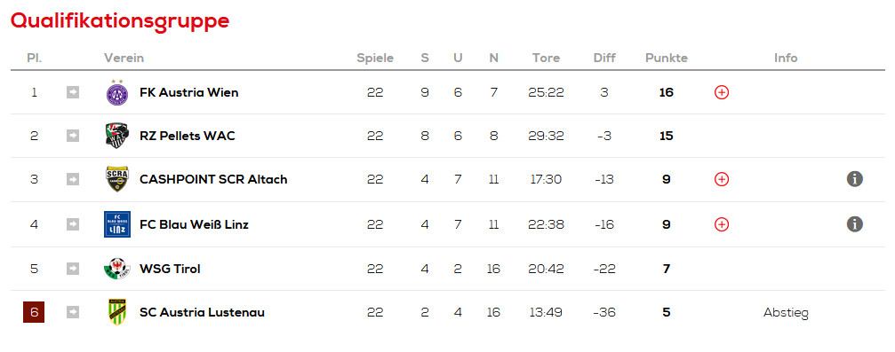Click the FK Austria Wien club logo
Viewport: 895px width, 352px height.
(x=117, y=92)
